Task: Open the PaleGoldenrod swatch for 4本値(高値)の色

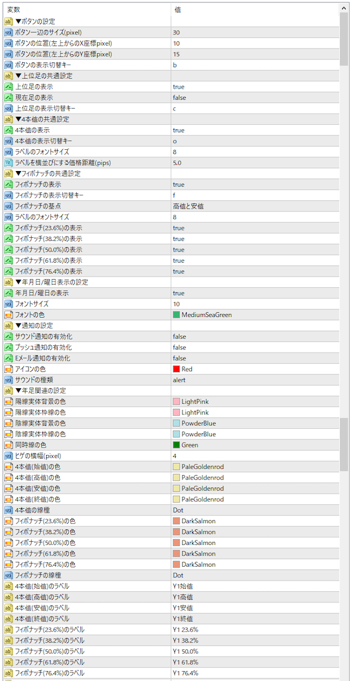Action: [x=176, y=478]
